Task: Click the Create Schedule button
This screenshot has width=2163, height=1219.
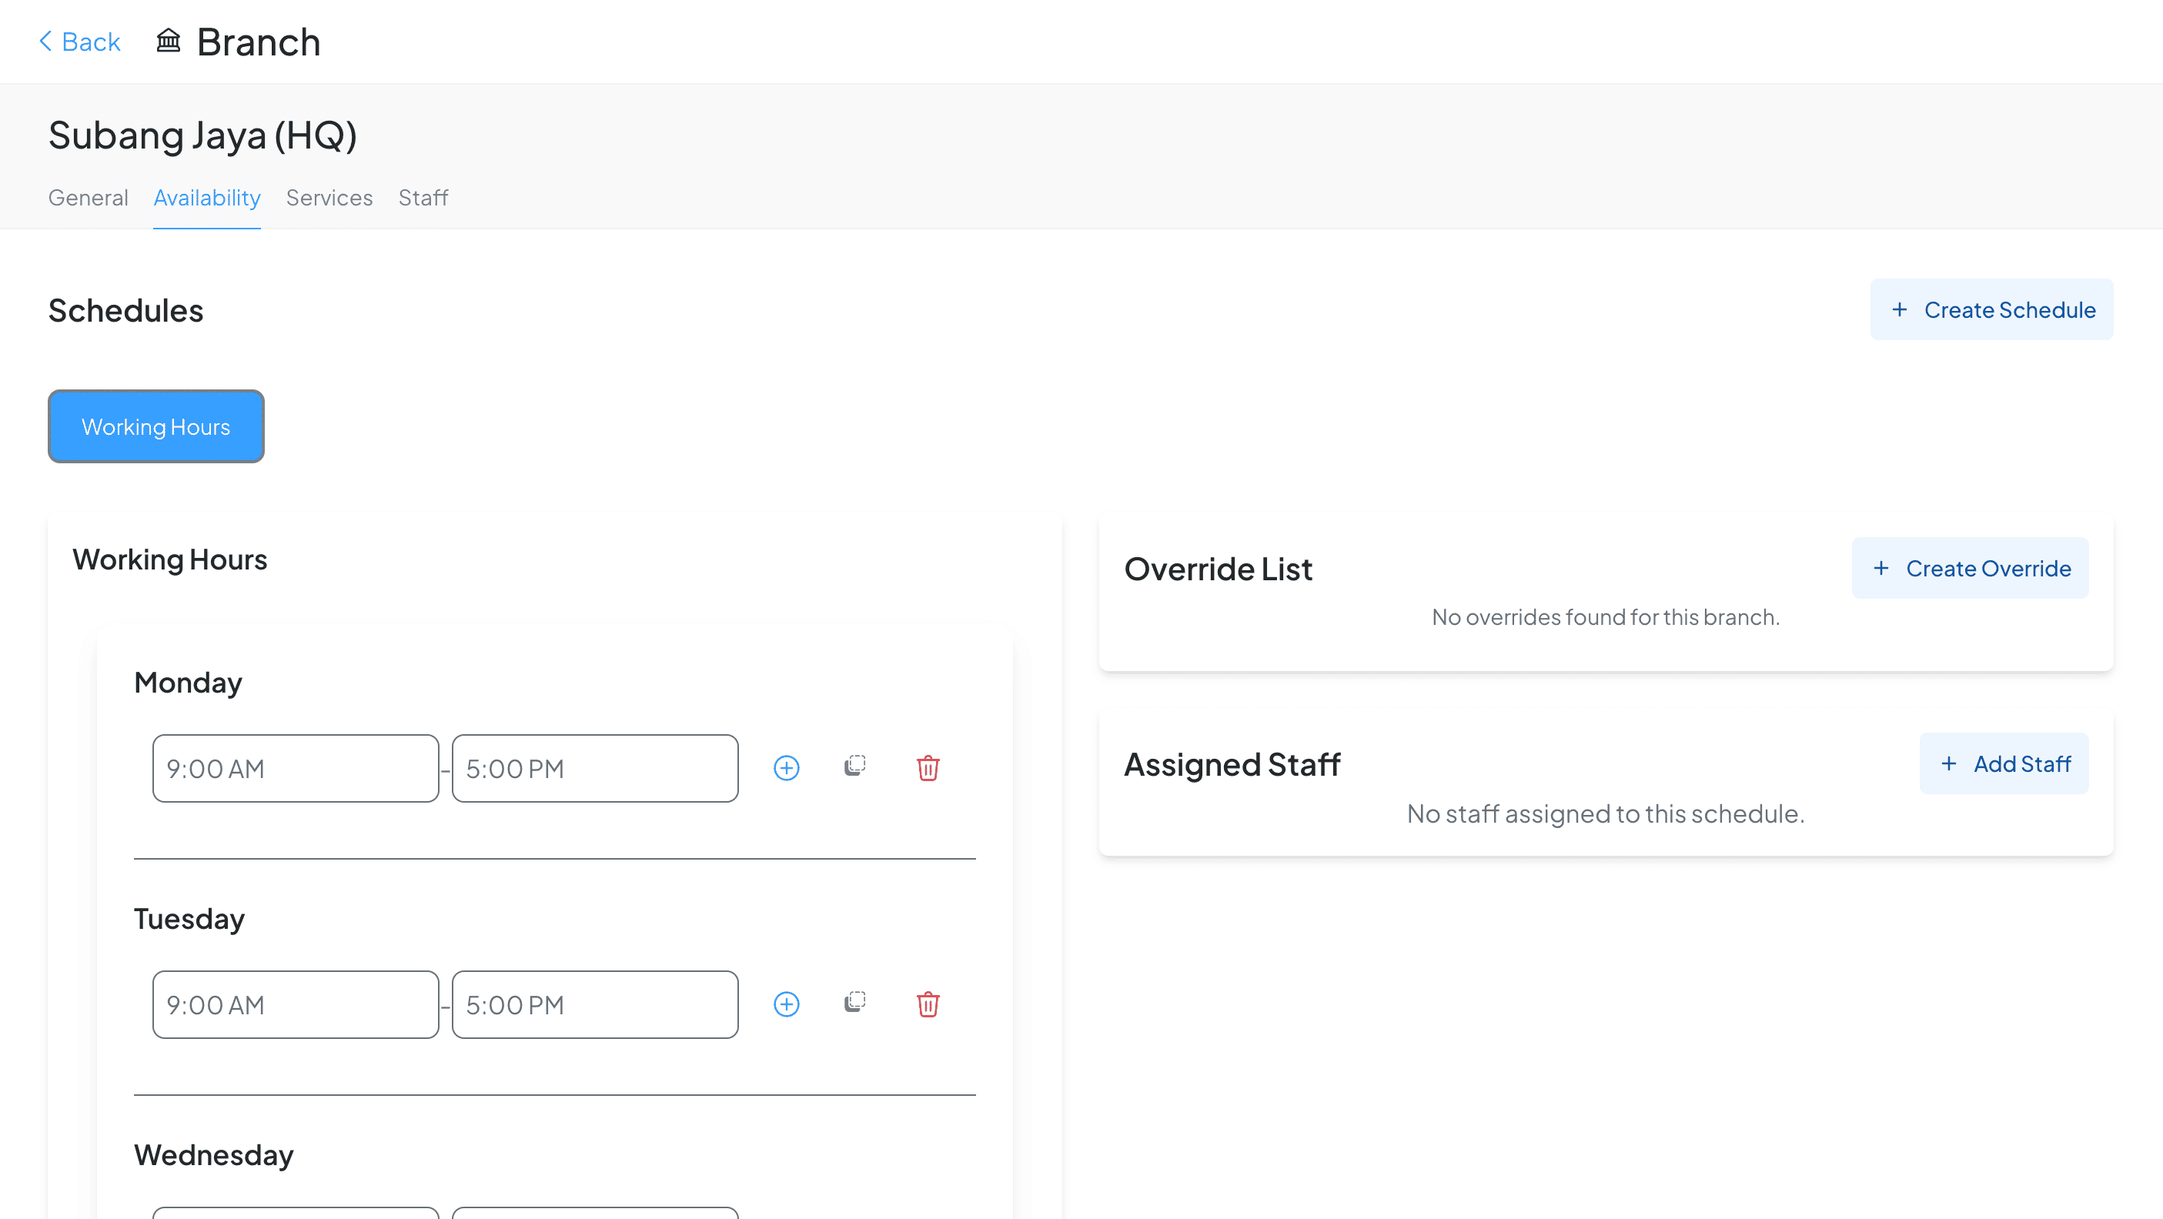Action: click(x=1991, y=310)
